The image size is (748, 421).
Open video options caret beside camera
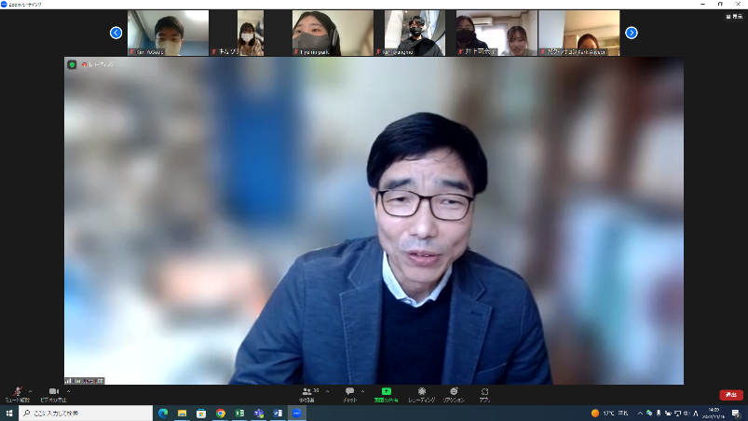pos(68,391)
